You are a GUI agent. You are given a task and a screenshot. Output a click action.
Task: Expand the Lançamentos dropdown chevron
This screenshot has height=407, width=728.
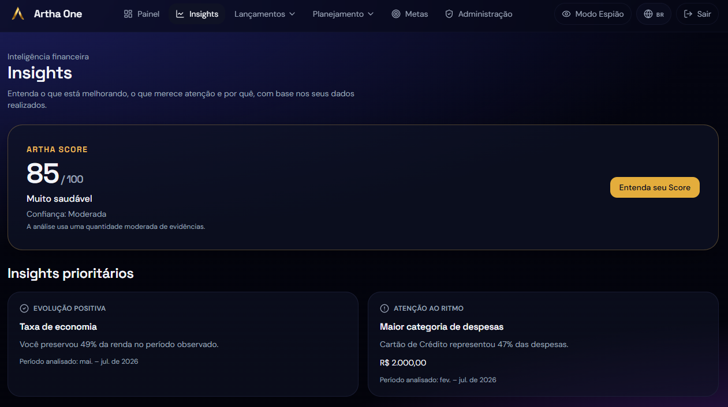click(292, 14)
